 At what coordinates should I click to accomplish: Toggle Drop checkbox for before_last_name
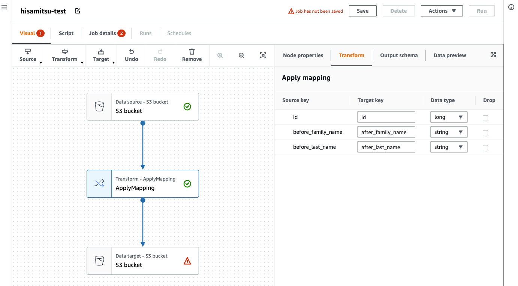tap(485, 148)
